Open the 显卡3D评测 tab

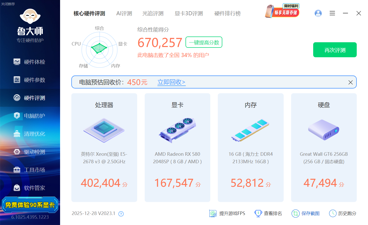tap(189, 13)
